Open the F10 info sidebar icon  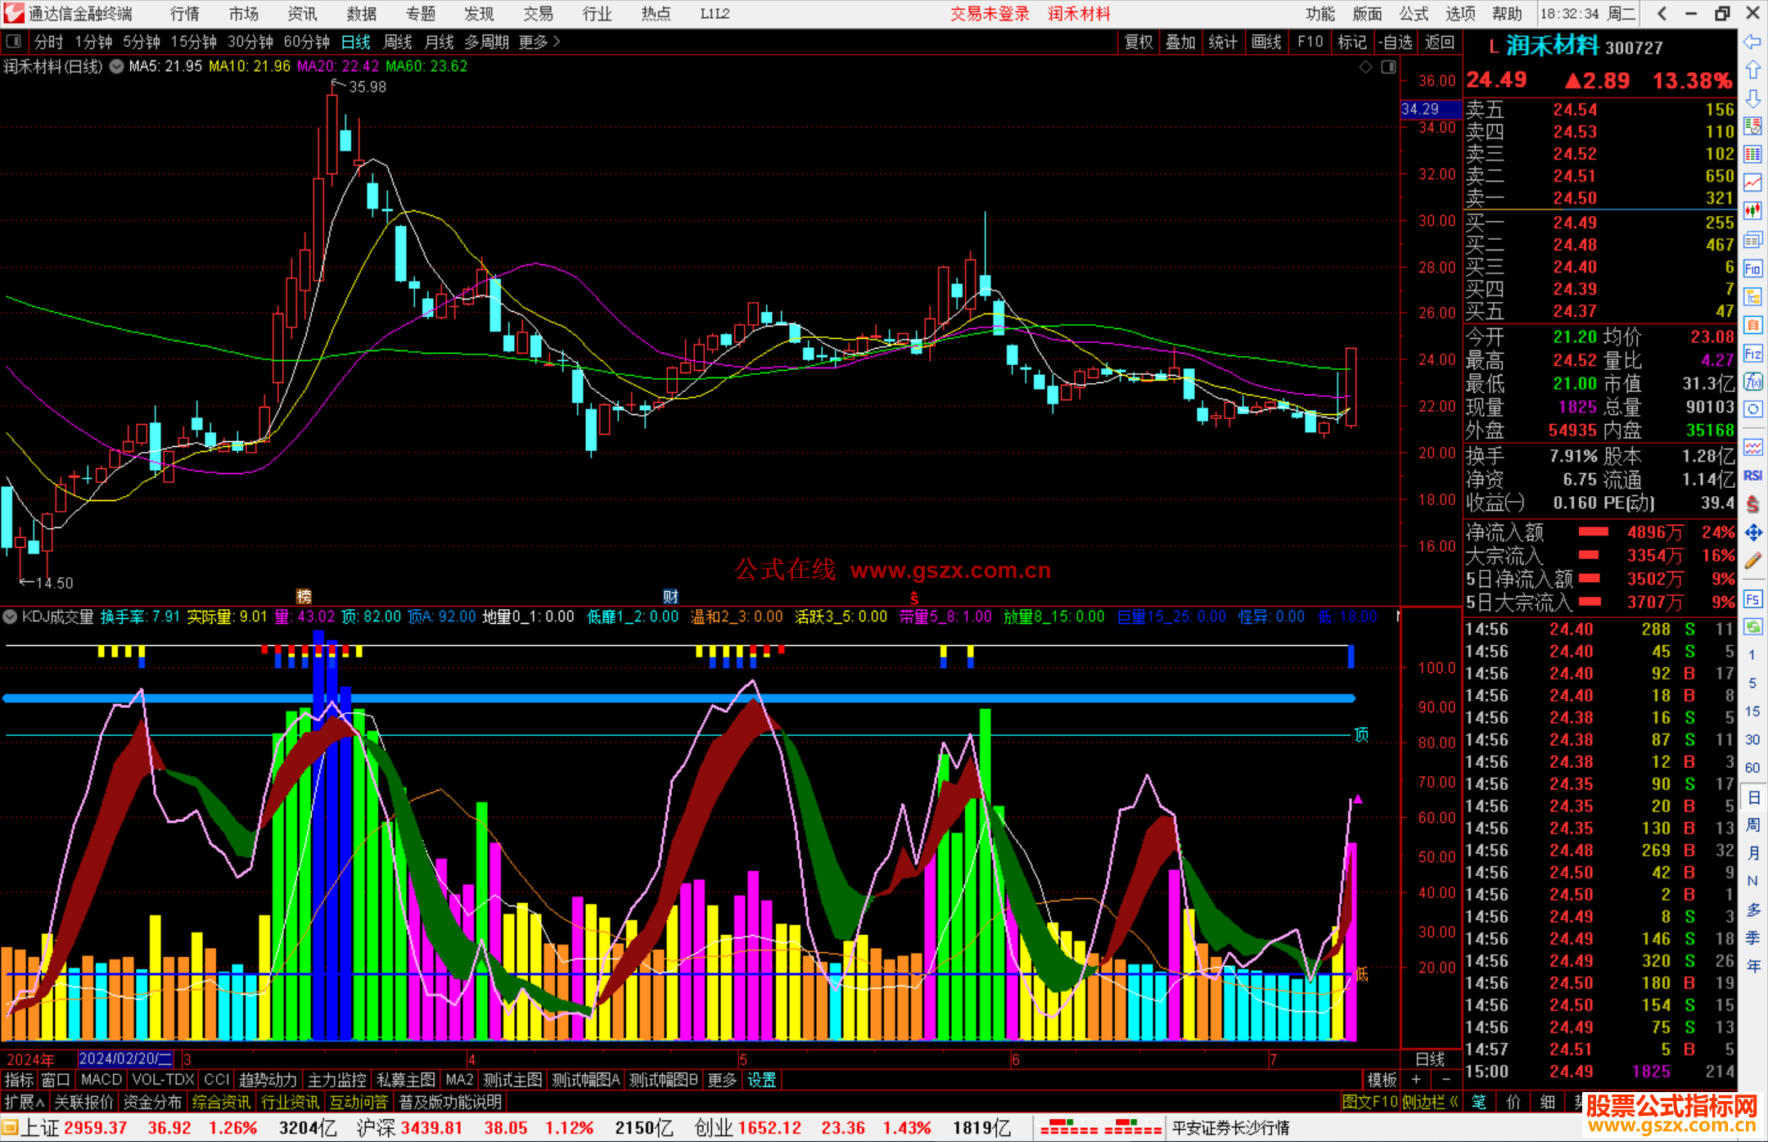[x=1752, y=269]
